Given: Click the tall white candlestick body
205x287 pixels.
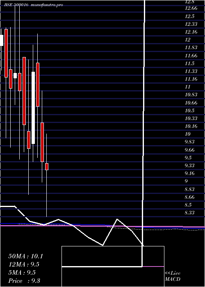Looking at the screenshot, I should [x=33, y=108].
